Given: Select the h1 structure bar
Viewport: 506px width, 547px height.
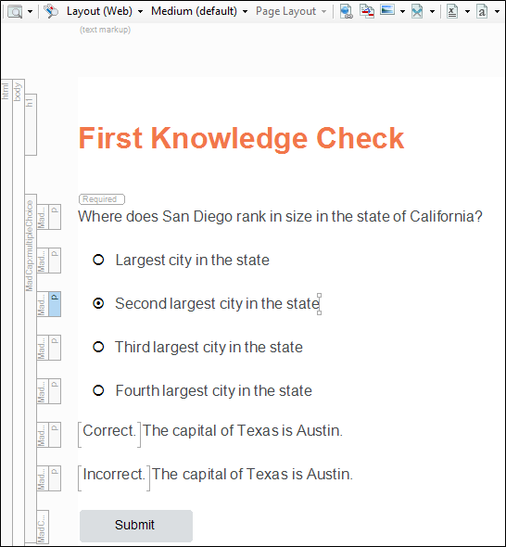Looking at the screenshot, I should coord(31,124).
